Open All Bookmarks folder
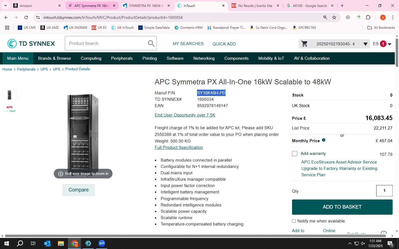This screenshot has height=249, width=399. [381, 28]
